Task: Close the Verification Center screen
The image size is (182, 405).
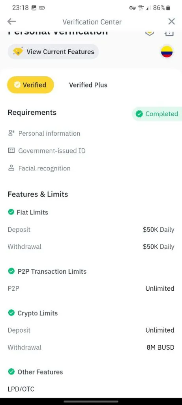Action: [171, 21]
